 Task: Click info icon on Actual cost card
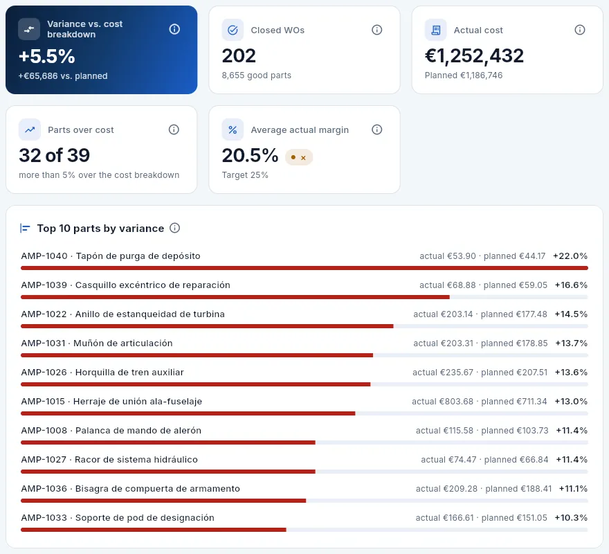[x=579, y=30]
